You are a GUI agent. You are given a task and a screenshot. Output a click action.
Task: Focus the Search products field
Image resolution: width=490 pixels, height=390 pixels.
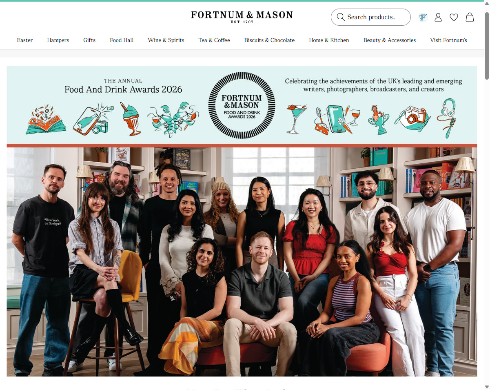[371, 17]
